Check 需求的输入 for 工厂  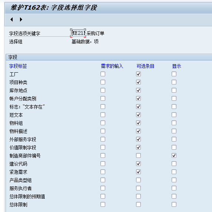pyautogui.click(x=103, y=74)
